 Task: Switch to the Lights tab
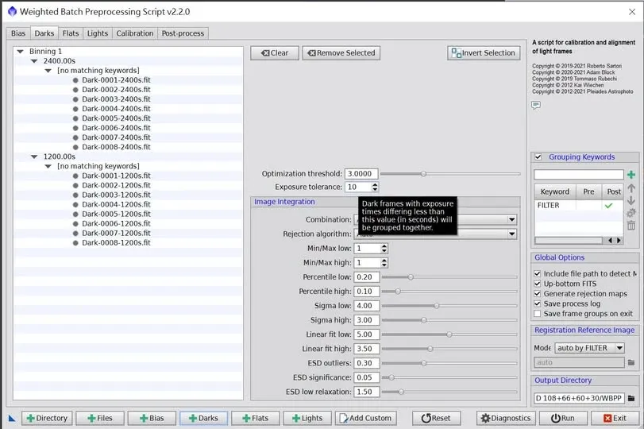(98, 33)
